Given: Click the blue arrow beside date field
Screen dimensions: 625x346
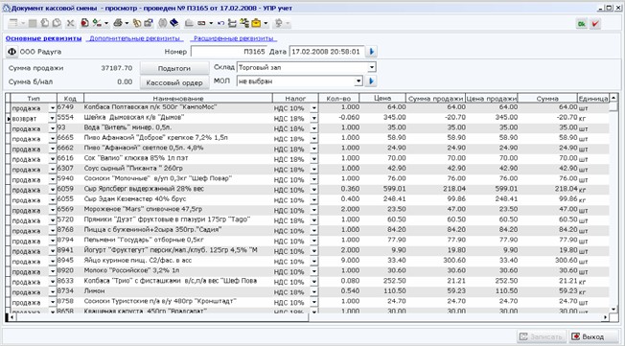Looking at the screenshot, I should coord(372,52).
